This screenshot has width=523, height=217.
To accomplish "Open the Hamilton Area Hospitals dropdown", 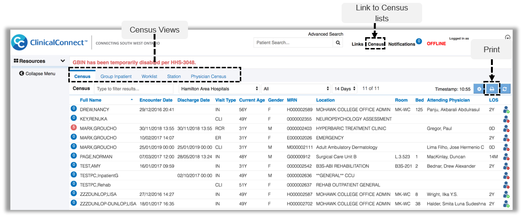I will pyautogui.click(x=220, y=88).
